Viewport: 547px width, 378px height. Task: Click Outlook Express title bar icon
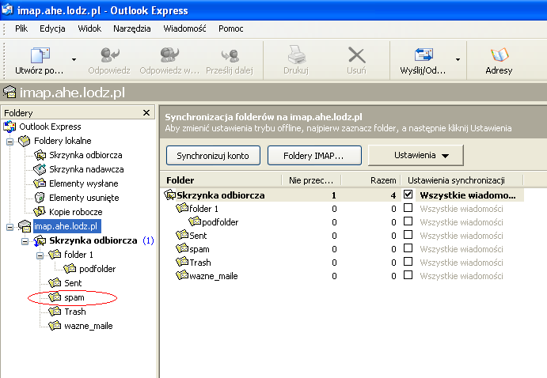tap(7, 9)
